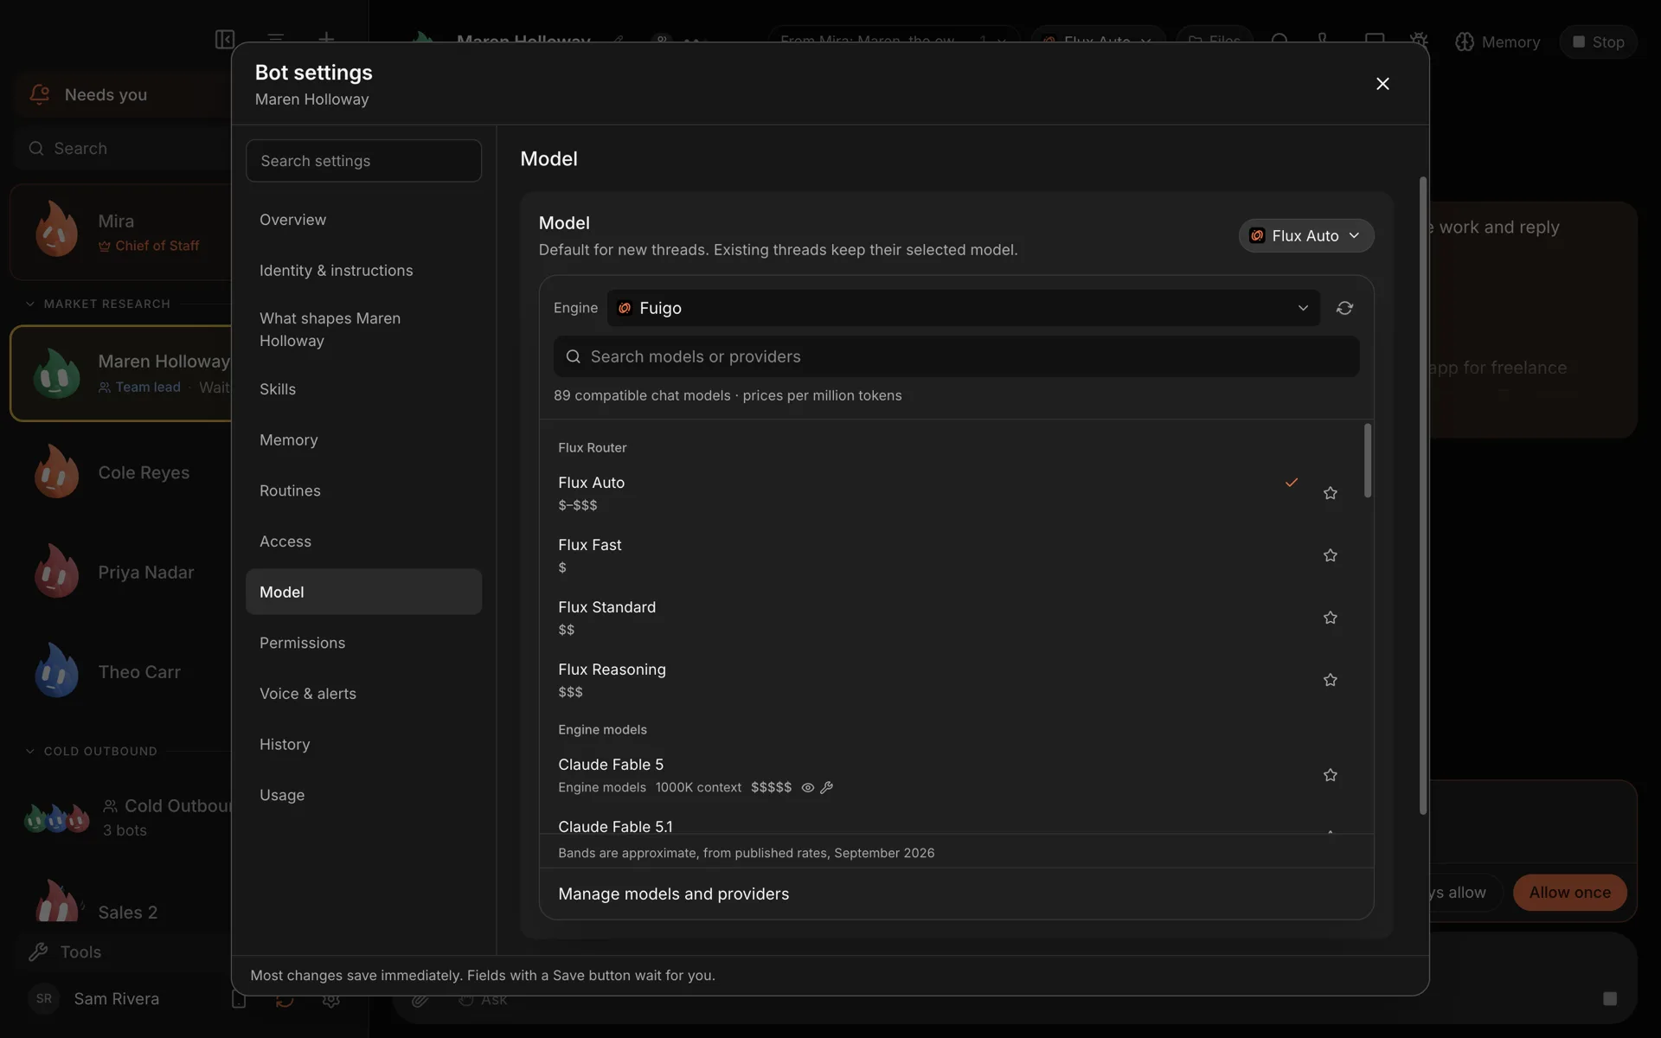
Task: Click Priya Nadar's avatar
Action: pos(56,571)
